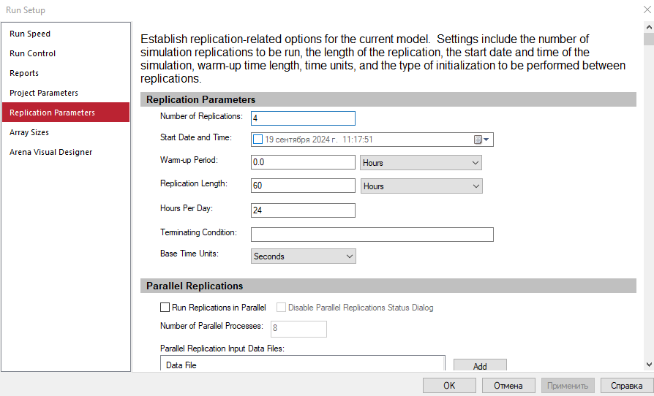This screenshot has width=654, height=396.
Task: Open the Warm-up Period units dropdown
Action: click(x=421, y=163)
